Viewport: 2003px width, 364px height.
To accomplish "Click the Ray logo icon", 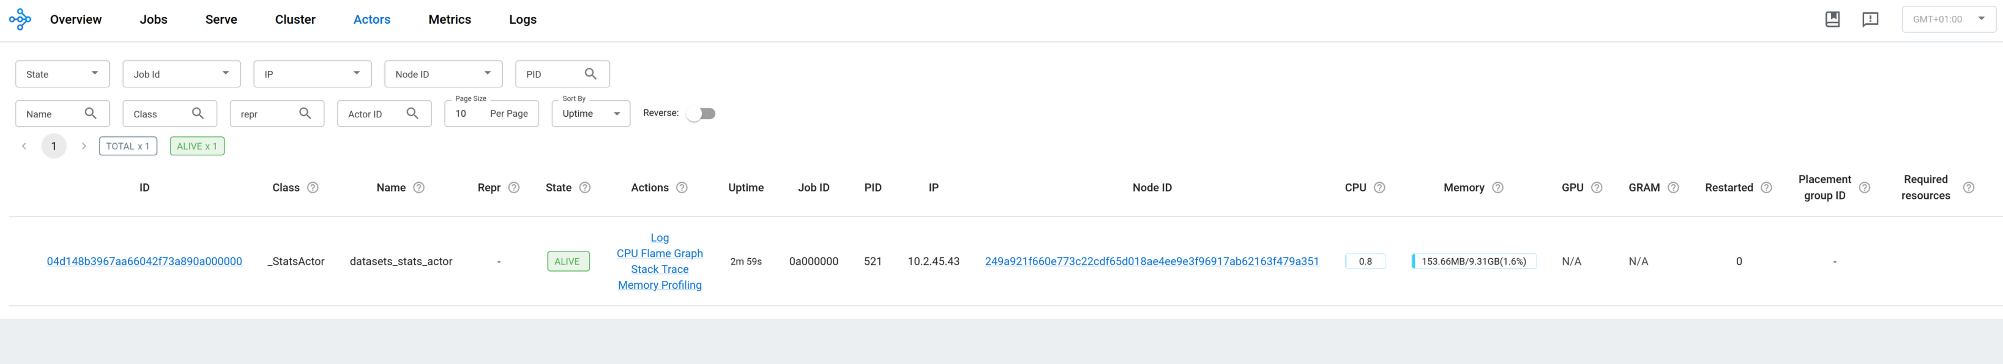I will (20, 19).
